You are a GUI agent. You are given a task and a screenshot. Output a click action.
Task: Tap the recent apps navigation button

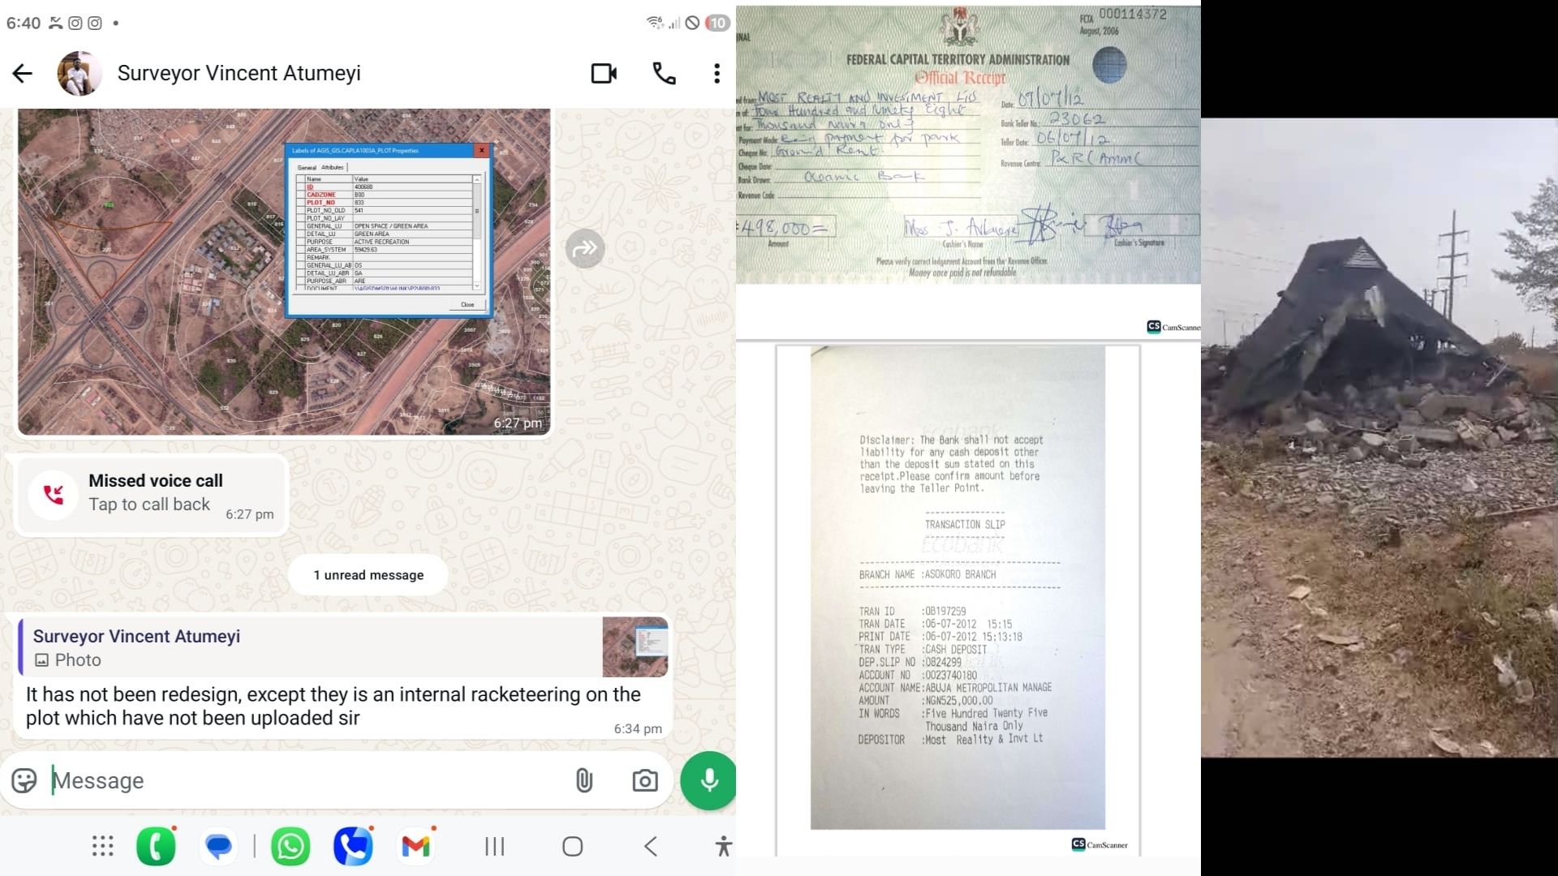pyautogui.click(x=494, y=847)
